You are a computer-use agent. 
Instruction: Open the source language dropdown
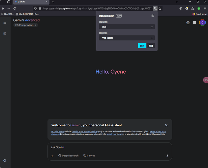coord(127,27)
